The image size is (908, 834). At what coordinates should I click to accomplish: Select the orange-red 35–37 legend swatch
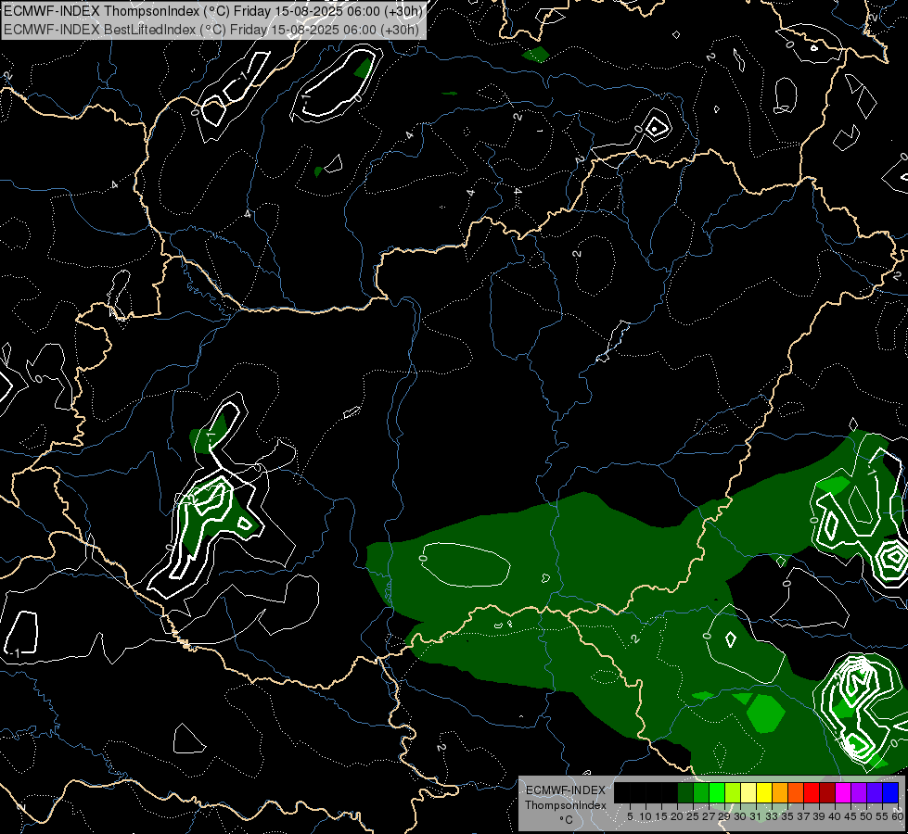coord(796,792)
